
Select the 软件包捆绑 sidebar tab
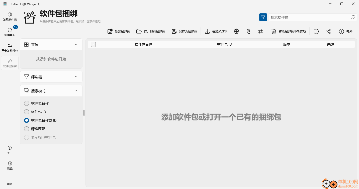tap(10, 63)
